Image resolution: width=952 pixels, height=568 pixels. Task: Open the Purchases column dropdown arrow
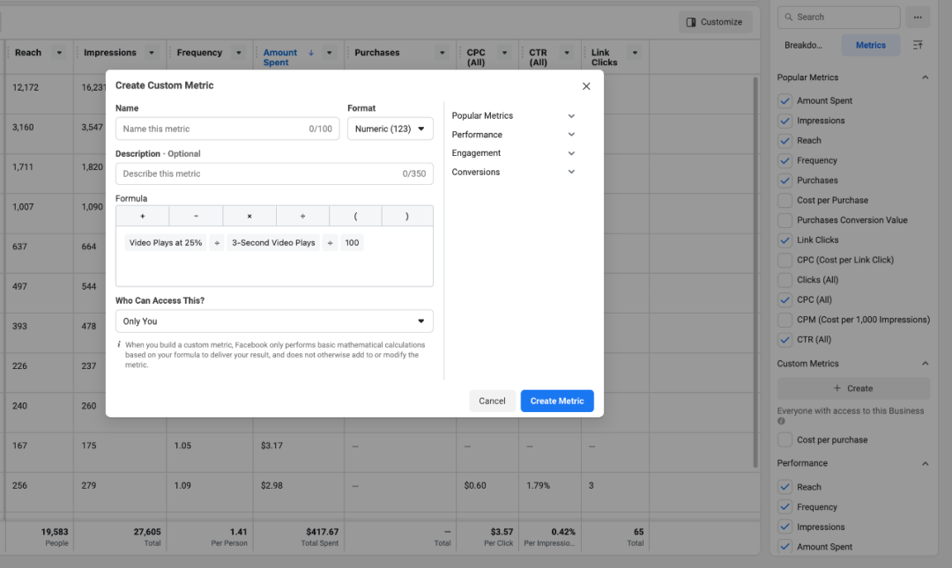pos(442,53)
